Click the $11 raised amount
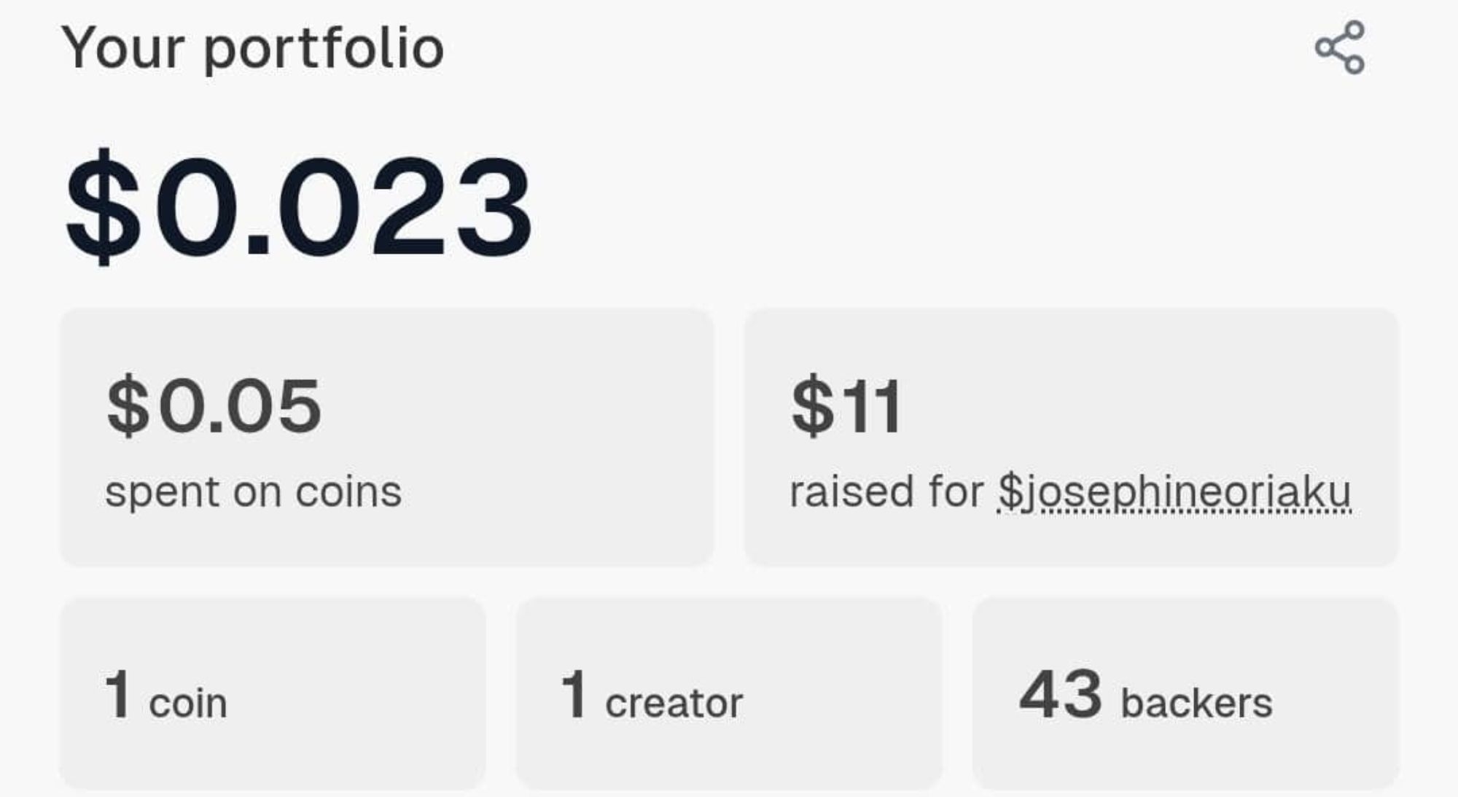The height and width of the screenshot is (797, 1458). point(846,405)
